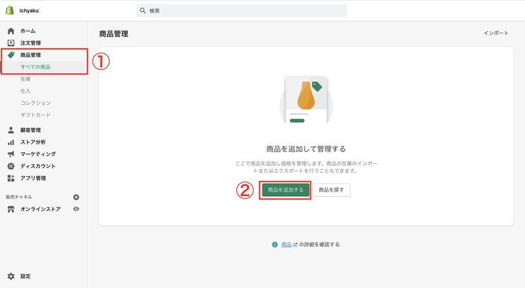Image resolution: width=525 pixels, height=288 pixels.
Task: Click the vase product illustration
Action: 306,100
